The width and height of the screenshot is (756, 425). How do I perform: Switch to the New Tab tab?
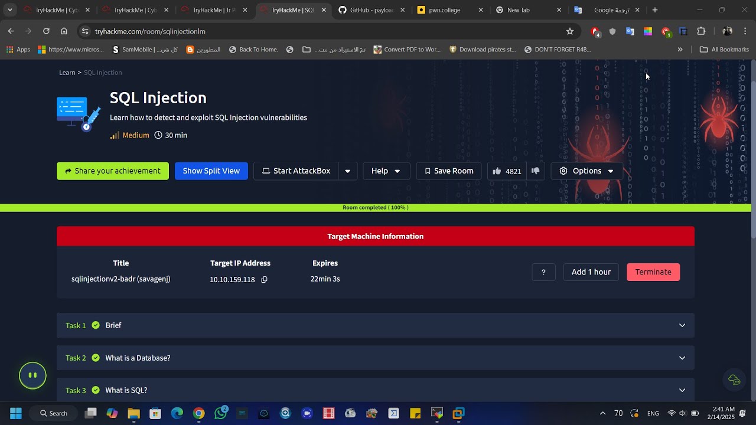(x=529, y=10)
